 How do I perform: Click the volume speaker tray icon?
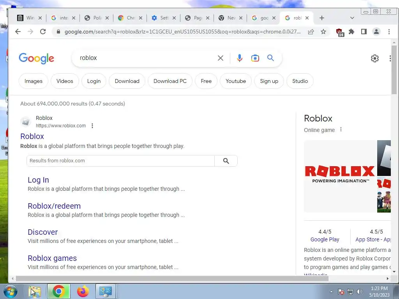point(359,292)
